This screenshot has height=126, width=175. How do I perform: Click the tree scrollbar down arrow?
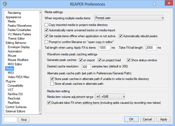[40, 113]
